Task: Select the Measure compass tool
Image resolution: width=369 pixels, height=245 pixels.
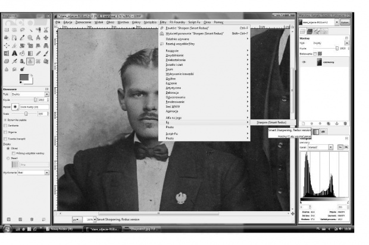Action: point(38,37)
